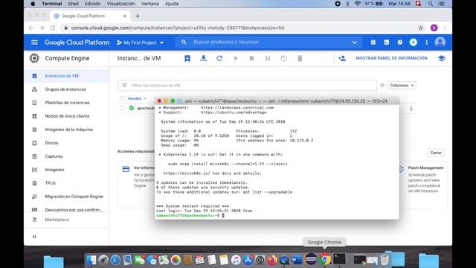The width and height of the screenshot is (476, 268).
Task: Select the Google Cloud Platform browser tab
Action: [89, 16]
